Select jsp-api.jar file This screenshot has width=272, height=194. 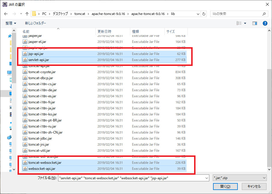tap(104, 54)
